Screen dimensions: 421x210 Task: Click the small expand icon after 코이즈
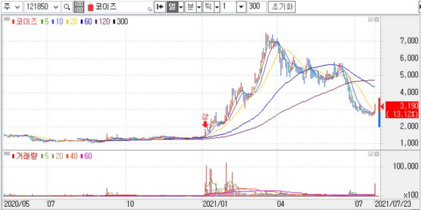click(x=149, y=10)
